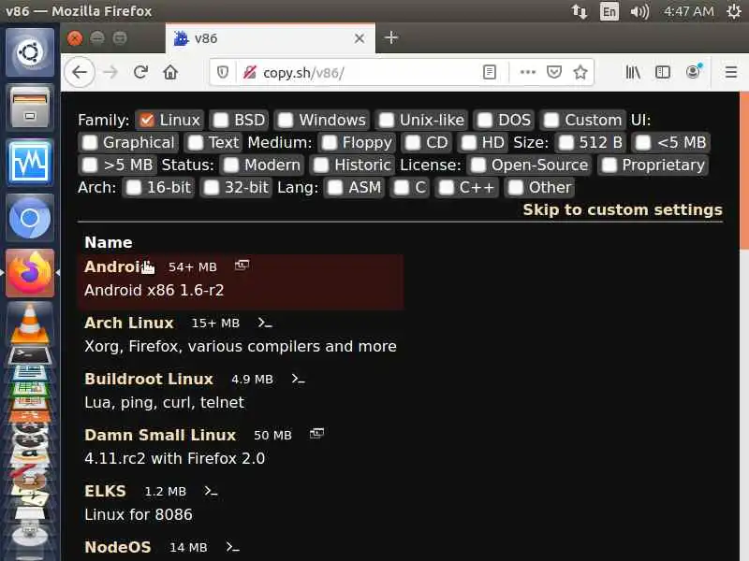Enable the Open-Source license filter

pyautogui.click(x=478, y=165)
